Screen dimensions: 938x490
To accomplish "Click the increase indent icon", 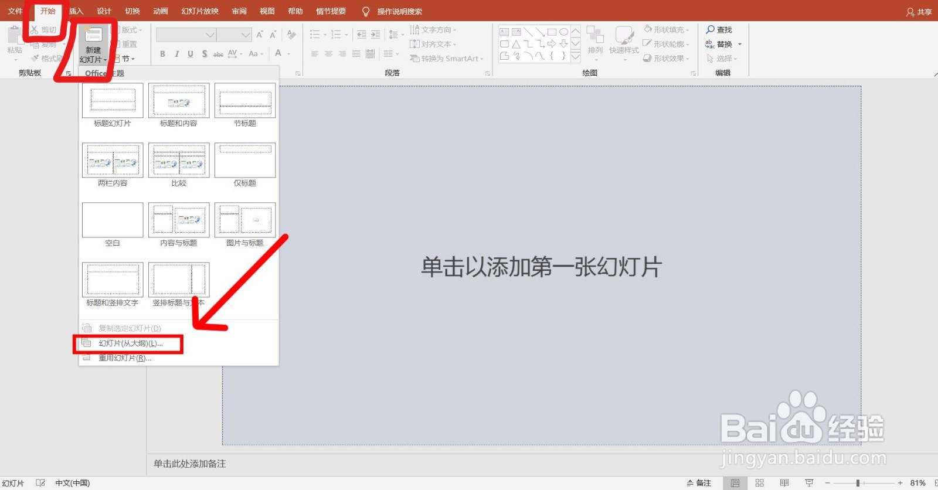I will 375,35.
